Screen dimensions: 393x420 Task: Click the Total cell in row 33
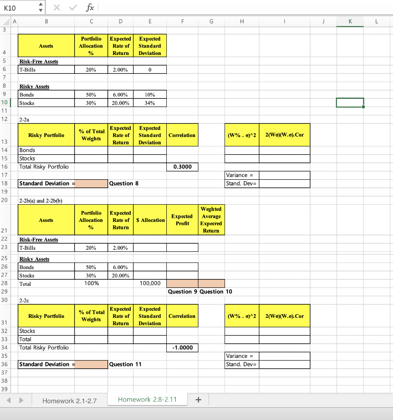pyautogui.click(x=46, y=339)
